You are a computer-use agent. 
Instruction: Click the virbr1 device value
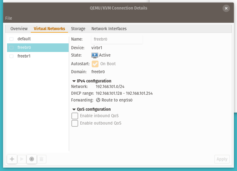[x=97, y=48]
